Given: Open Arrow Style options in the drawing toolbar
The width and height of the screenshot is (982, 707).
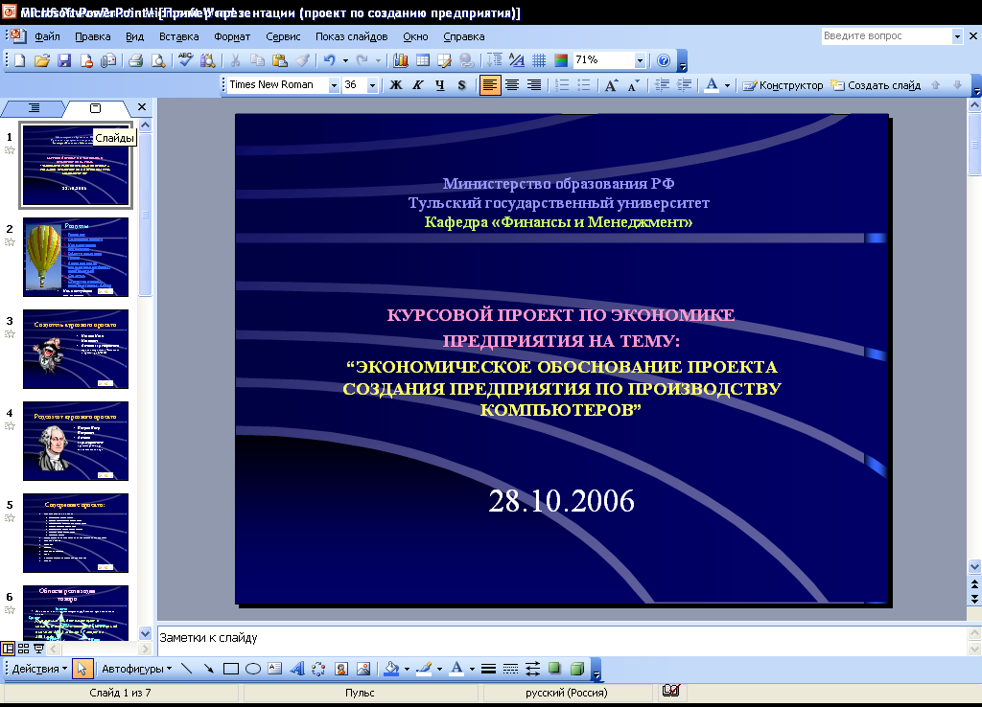Looking at the screenshot, I should click(532, 669).
